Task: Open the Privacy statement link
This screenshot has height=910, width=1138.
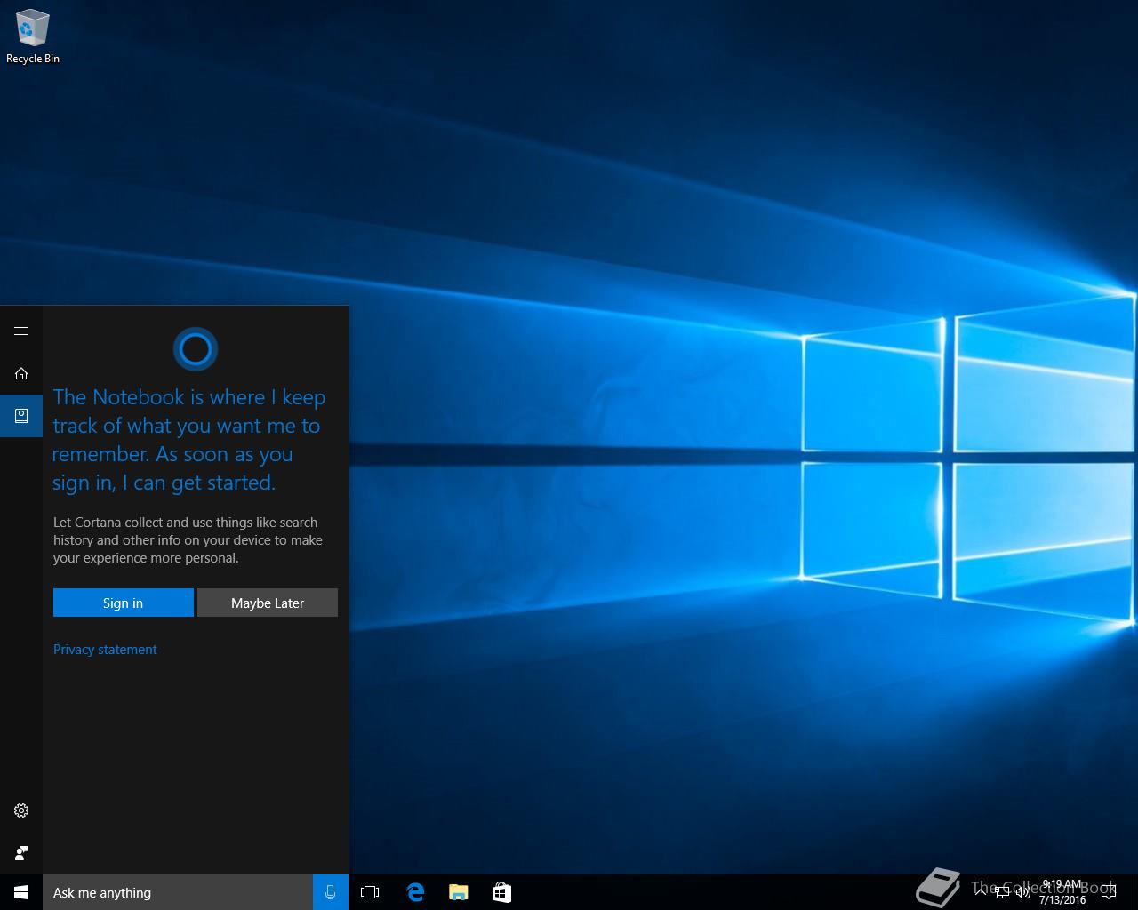Action: pyautogui.click(x=105, y=650)
